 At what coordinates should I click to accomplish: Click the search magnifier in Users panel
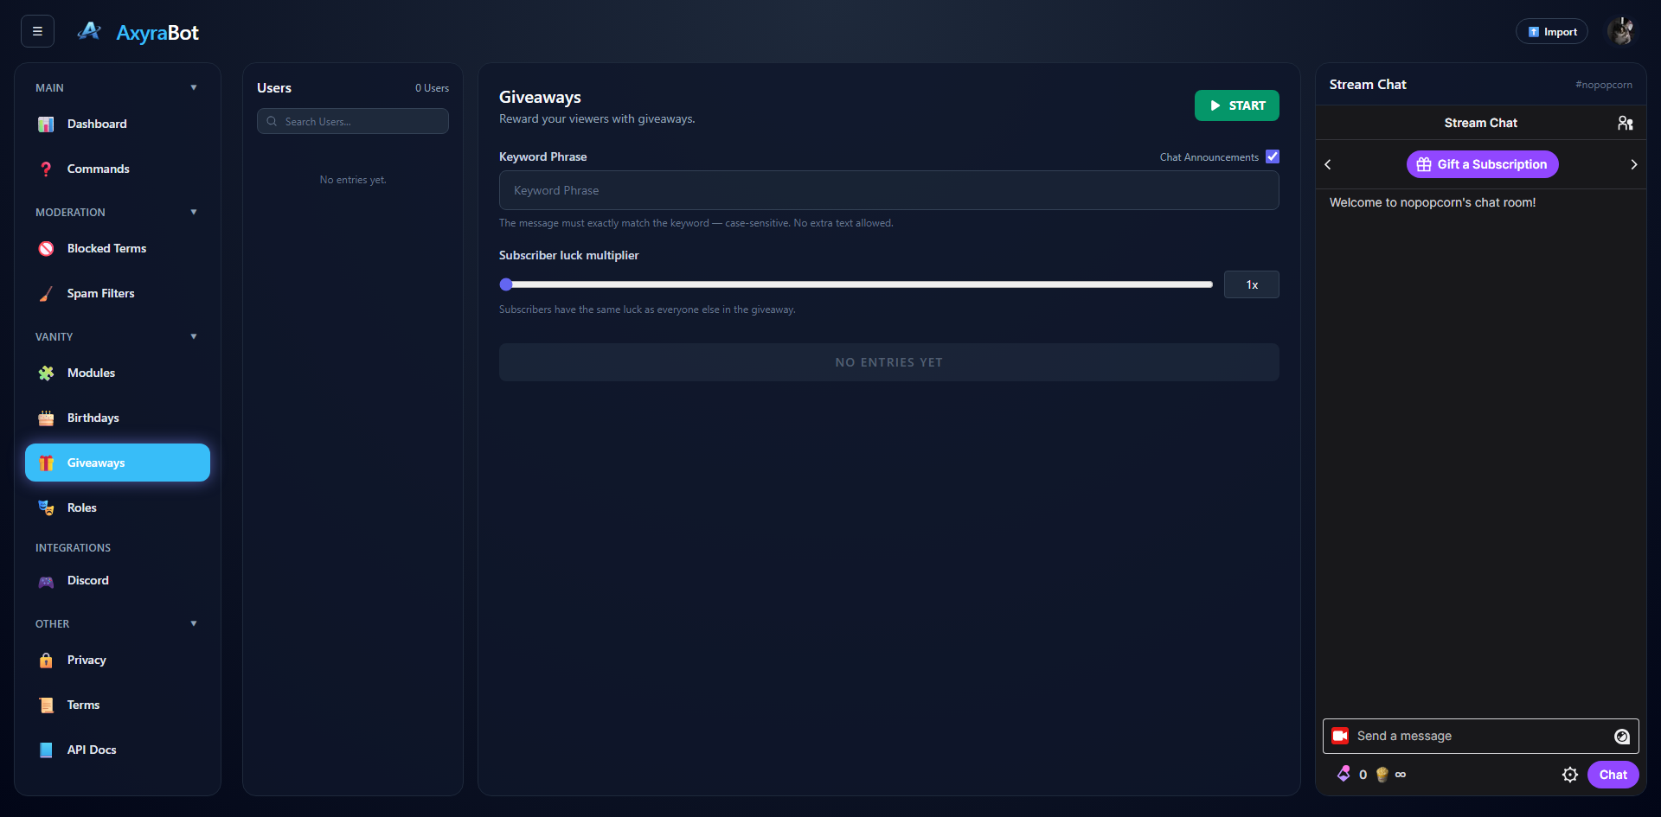coord(272,121)
